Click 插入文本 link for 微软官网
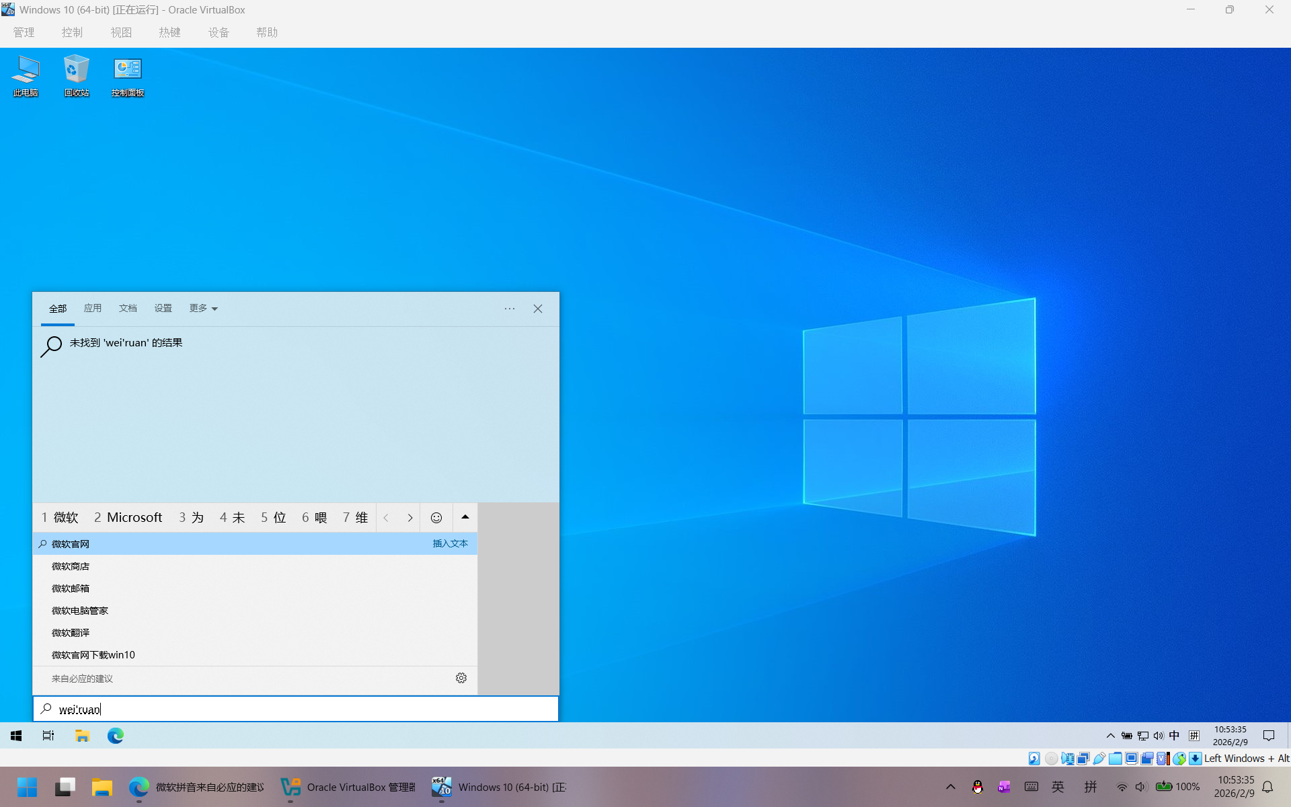This screenshot has height=807, width=1291. (450, 543)
